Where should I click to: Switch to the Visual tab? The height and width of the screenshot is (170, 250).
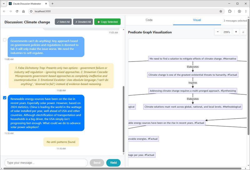[x=197, y=20]
